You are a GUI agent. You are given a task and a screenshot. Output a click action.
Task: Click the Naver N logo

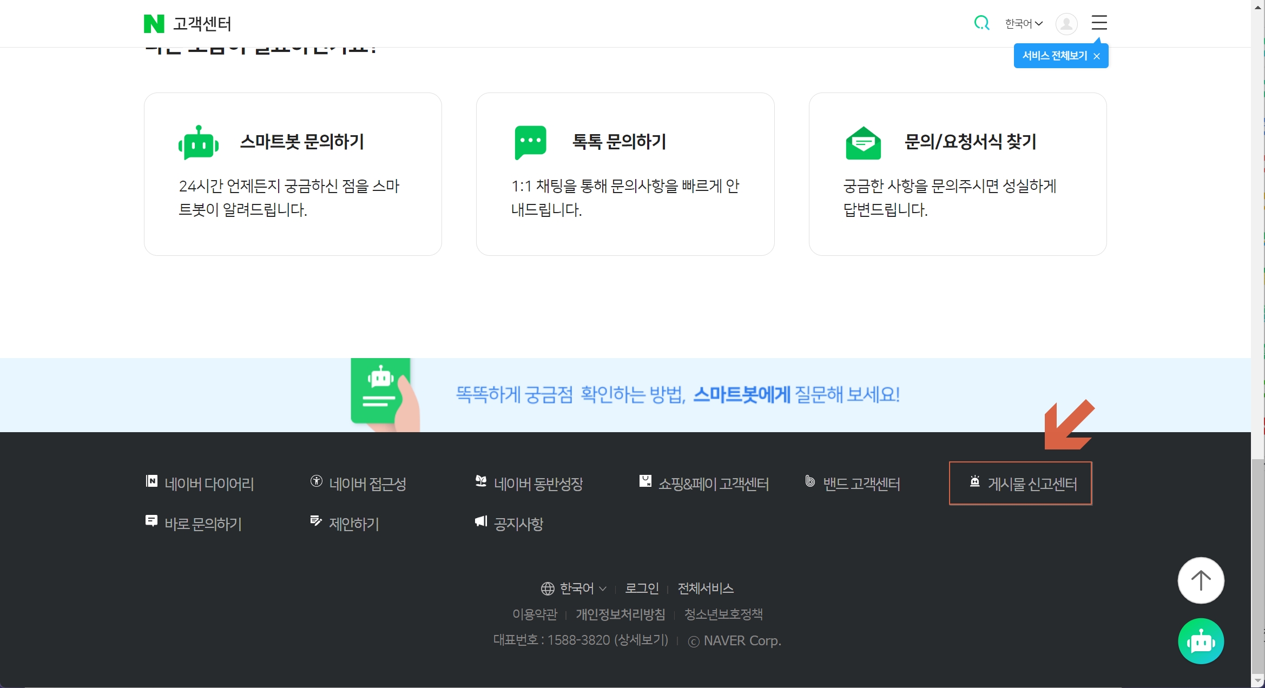[x=154, y=24]
